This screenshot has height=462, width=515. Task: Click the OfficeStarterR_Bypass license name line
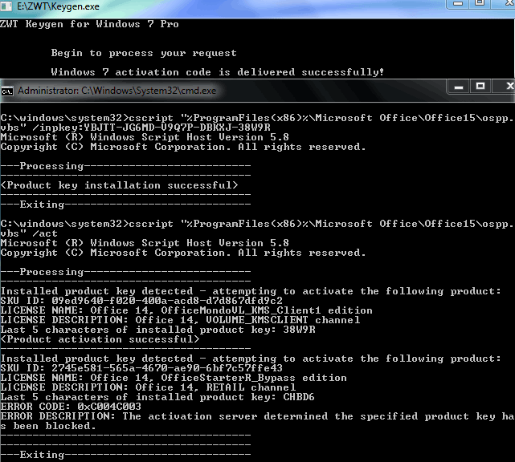point(174,378)
